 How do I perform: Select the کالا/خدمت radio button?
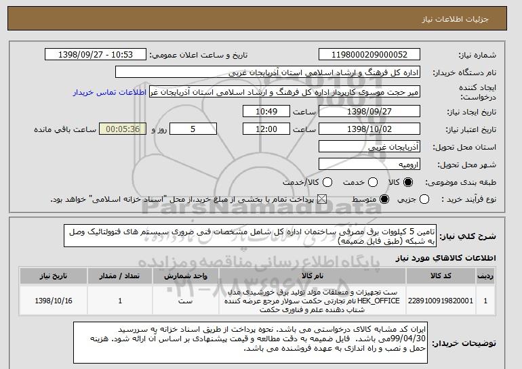(327, 182)
